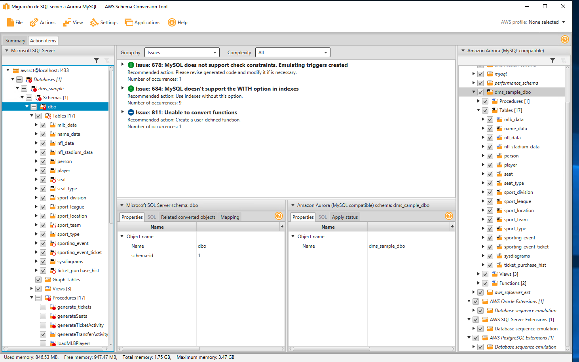Screen dimensions: 579x362
Task: Click the dms_sample_dbo schema icon in Aurora tree
Action: 490,92
